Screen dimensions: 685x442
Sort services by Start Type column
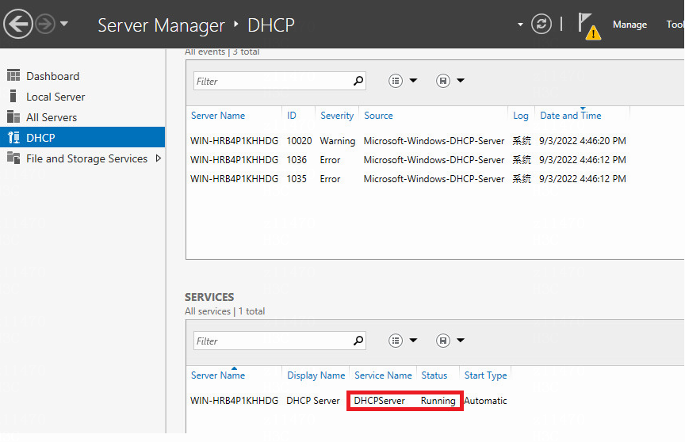[485, 375]
